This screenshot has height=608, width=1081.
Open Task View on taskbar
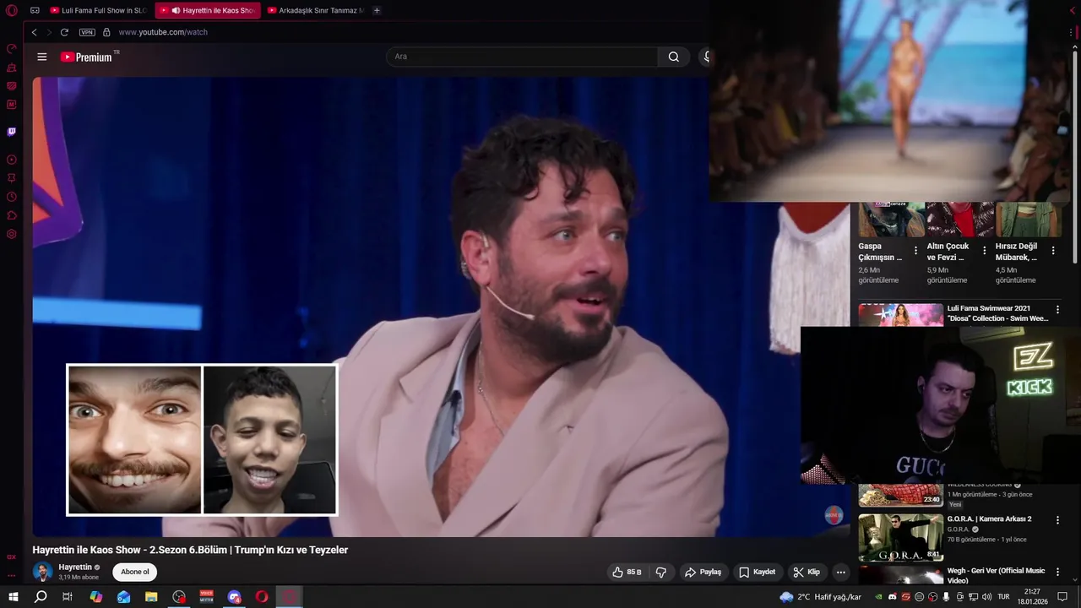68,597
